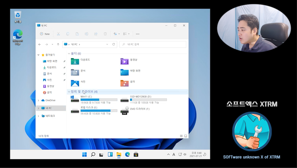
Task: Collapse the 장치 및 드라이브 (4) group
Action: 69,92
